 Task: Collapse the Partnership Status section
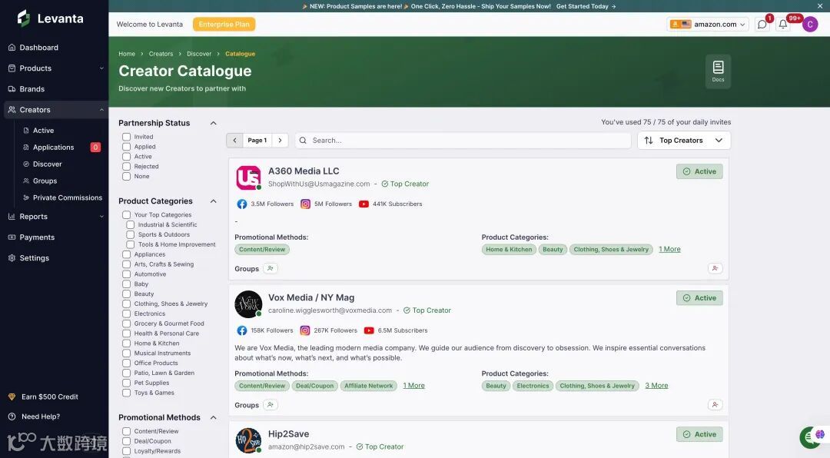tap(214, 123)
